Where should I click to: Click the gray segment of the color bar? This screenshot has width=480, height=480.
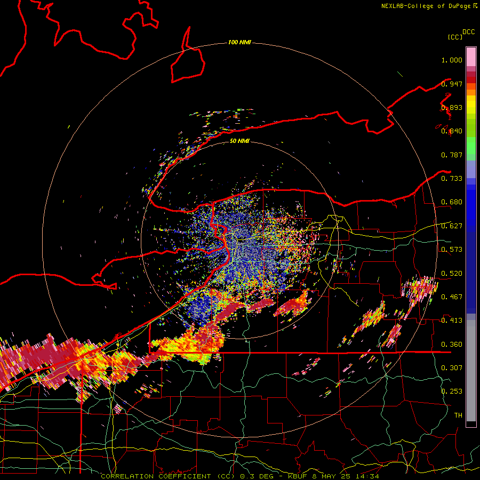tap(471, 371)
